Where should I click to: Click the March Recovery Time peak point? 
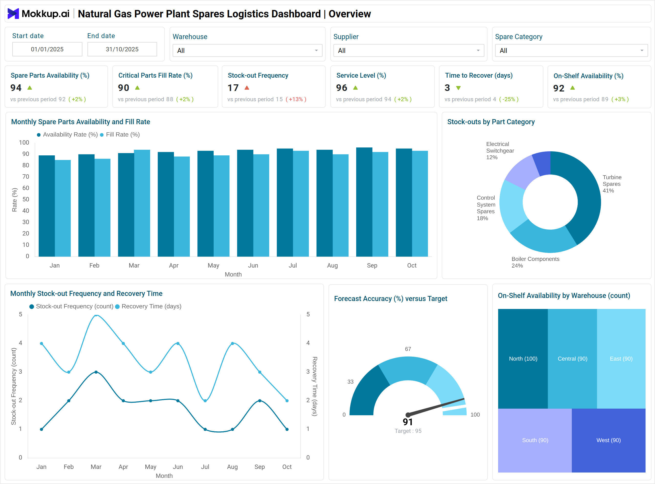tap(96, 315)
